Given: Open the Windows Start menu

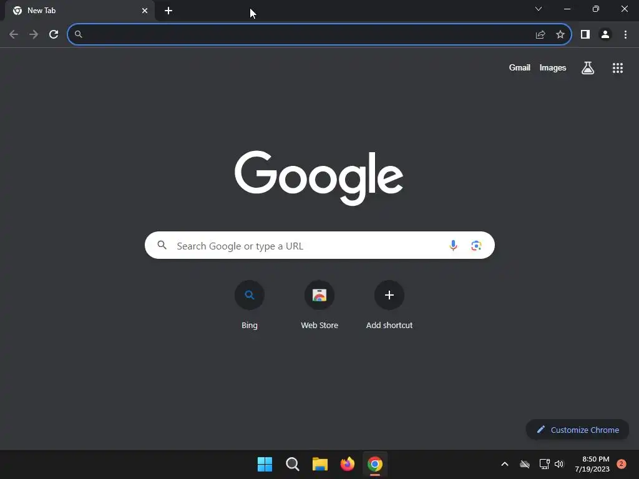Looking at the screenshot, I should [x=265, y=464].
